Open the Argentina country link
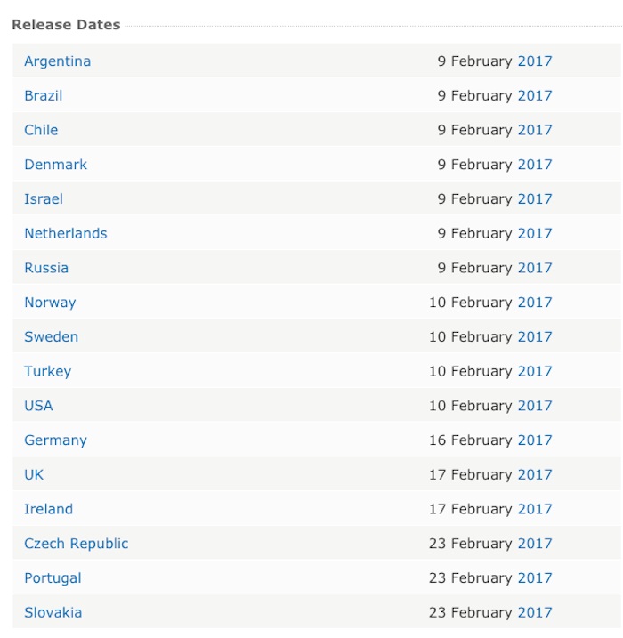Viewport: 623px width, 638px height. [x=57, y=61]
